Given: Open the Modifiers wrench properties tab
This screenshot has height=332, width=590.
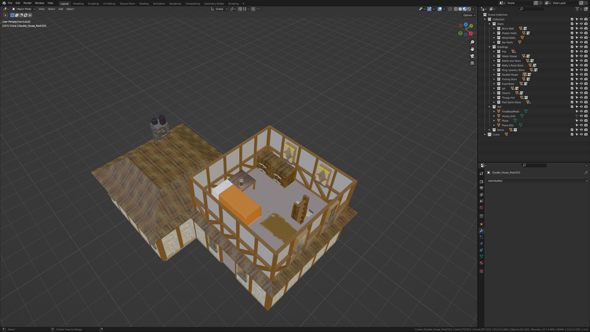Looking at the screenshot, I should point(481,231).
